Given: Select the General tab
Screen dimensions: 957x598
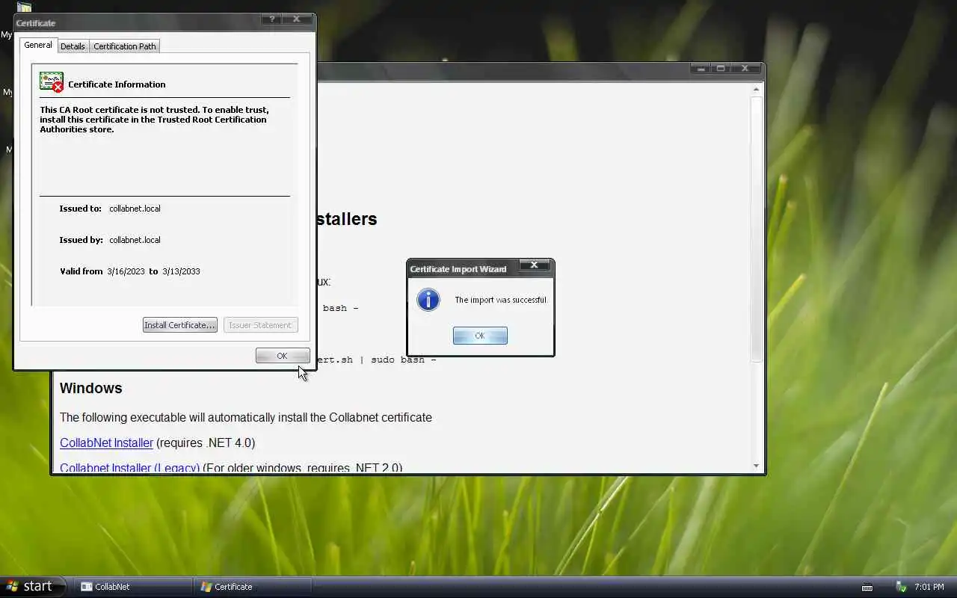Looking at the screenshot, I should point(38,45).
